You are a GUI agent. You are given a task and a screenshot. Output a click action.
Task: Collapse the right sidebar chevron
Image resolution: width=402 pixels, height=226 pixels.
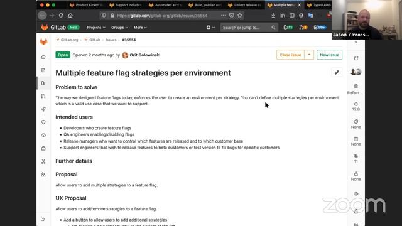pyautogui.click(x=356, y=42)
